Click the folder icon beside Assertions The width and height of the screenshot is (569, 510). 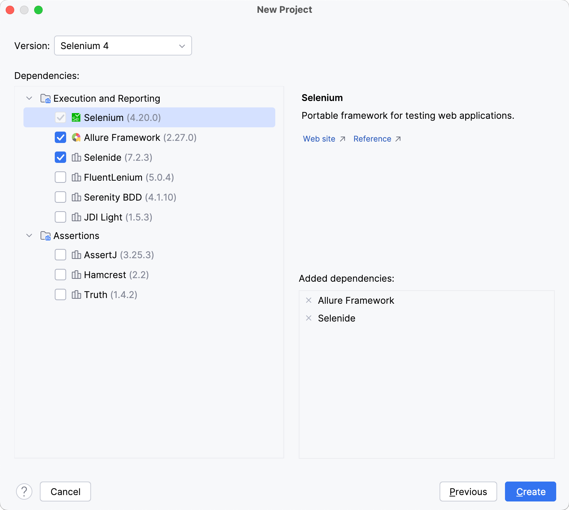click(45, 236)
